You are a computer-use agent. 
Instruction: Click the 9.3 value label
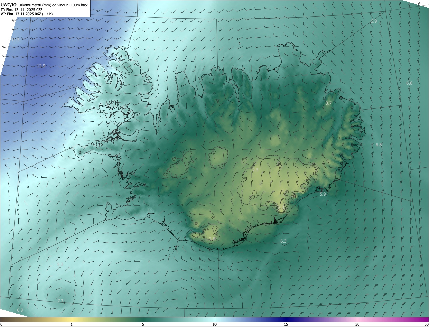[x=60, y=264]
